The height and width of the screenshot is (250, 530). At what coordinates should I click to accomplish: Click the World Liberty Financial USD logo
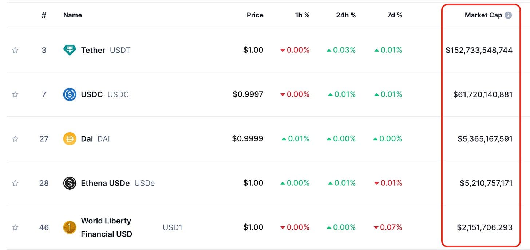tap(70, 227)
